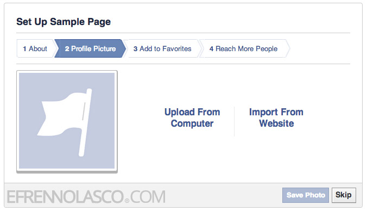The width and height of the screenshot is (367, 211).
Task: Click the Save Photo button
Action: [306, 195]
